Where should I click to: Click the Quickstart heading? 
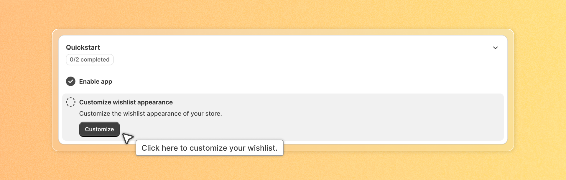(83, 48)
